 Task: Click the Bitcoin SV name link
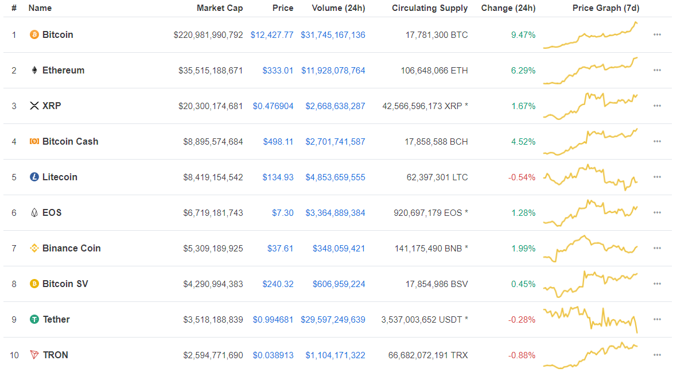tap(65, 284)
